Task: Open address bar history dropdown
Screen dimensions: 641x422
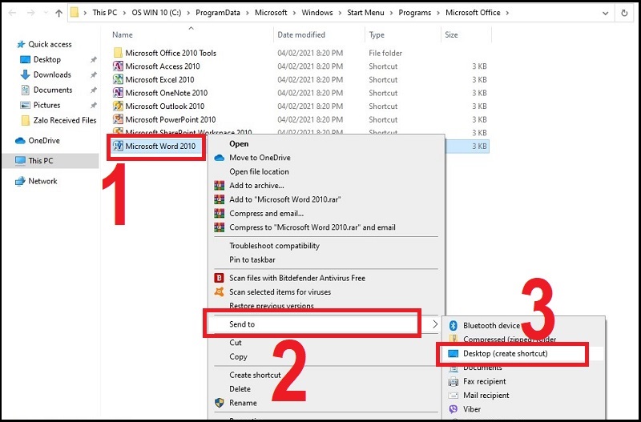Action: tap(606, 13)
